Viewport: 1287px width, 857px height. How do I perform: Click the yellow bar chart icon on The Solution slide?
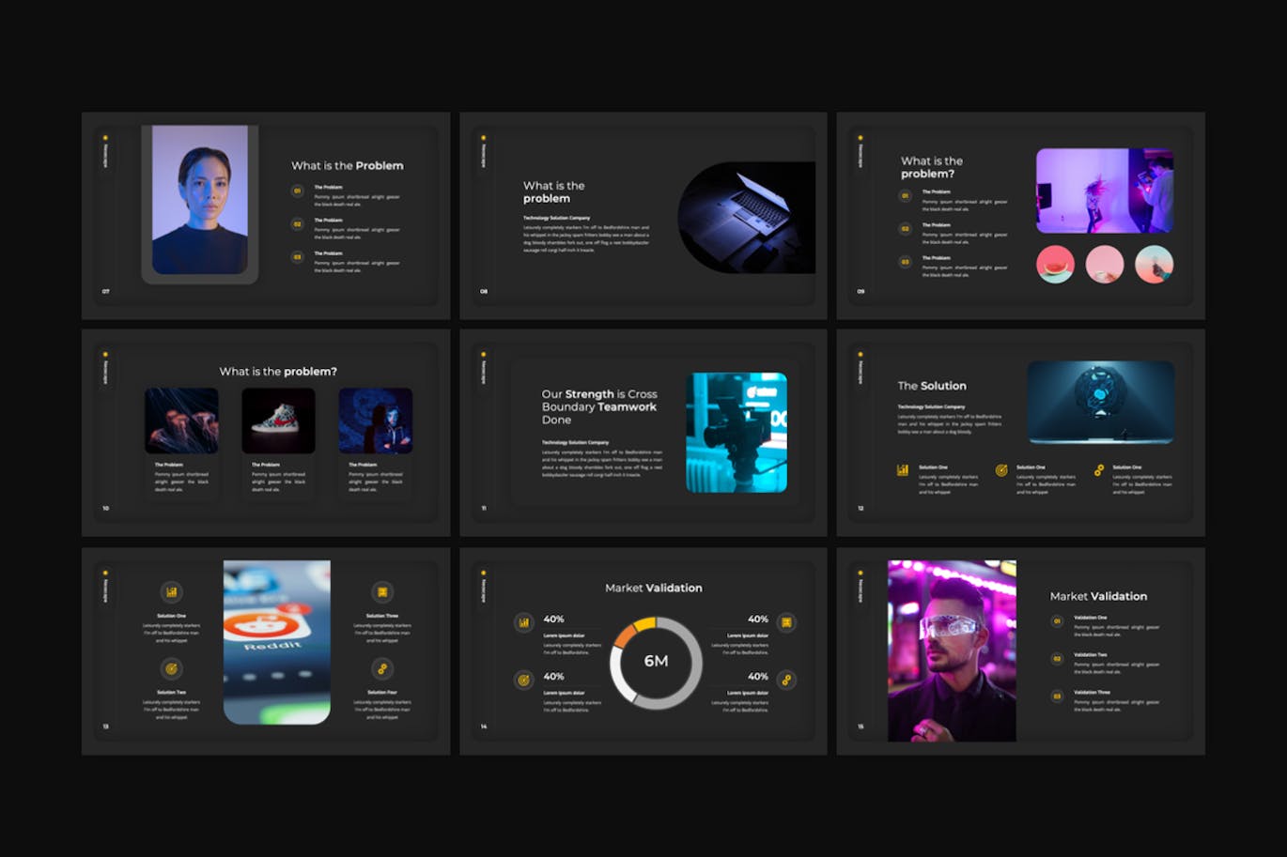coord(903,470)
